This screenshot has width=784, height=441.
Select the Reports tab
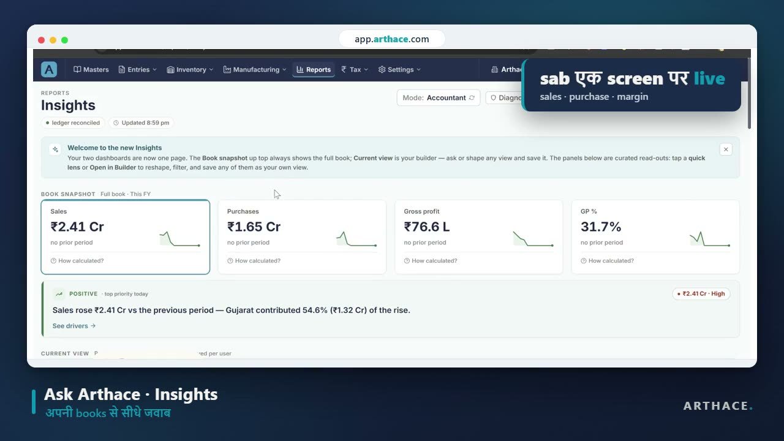pos(314,70)
